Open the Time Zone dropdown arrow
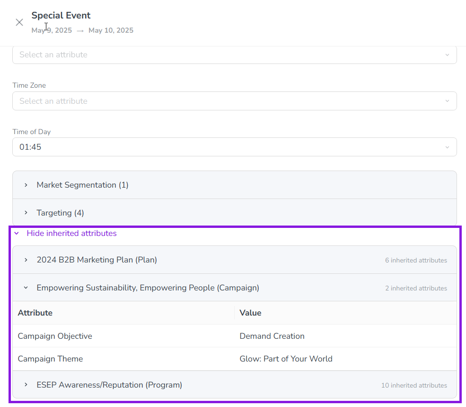This screenshot has height=407, width=466. (447, 101)
